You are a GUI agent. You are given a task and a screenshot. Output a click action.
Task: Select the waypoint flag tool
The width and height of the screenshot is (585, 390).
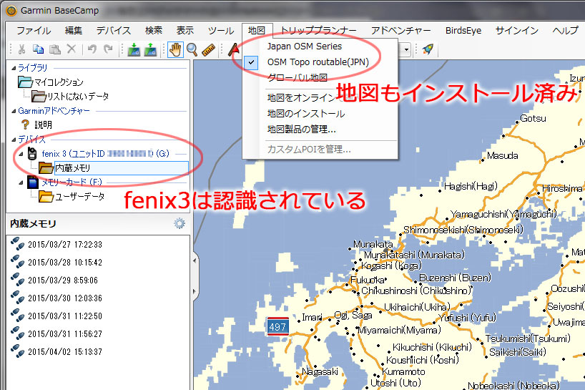click(x=234, y=49)
